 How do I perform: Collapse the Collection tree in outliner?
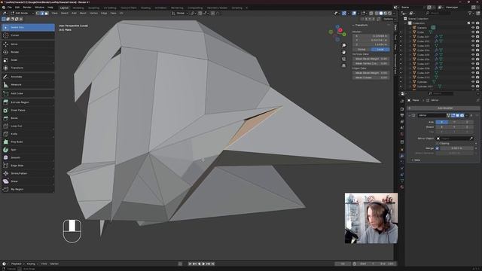point(406,23)
